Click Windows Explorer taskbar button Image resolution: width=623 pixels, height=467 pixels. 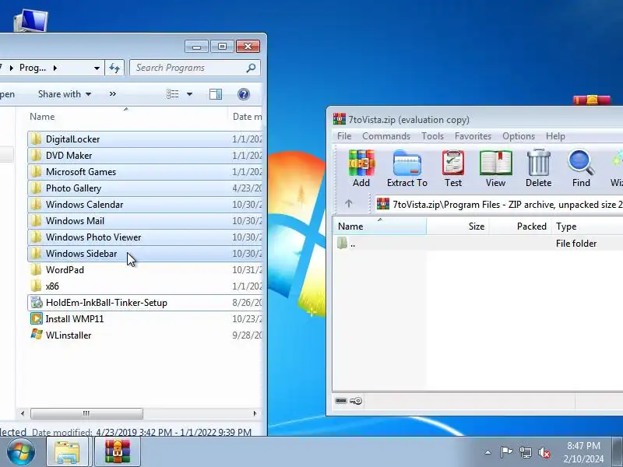69,452
